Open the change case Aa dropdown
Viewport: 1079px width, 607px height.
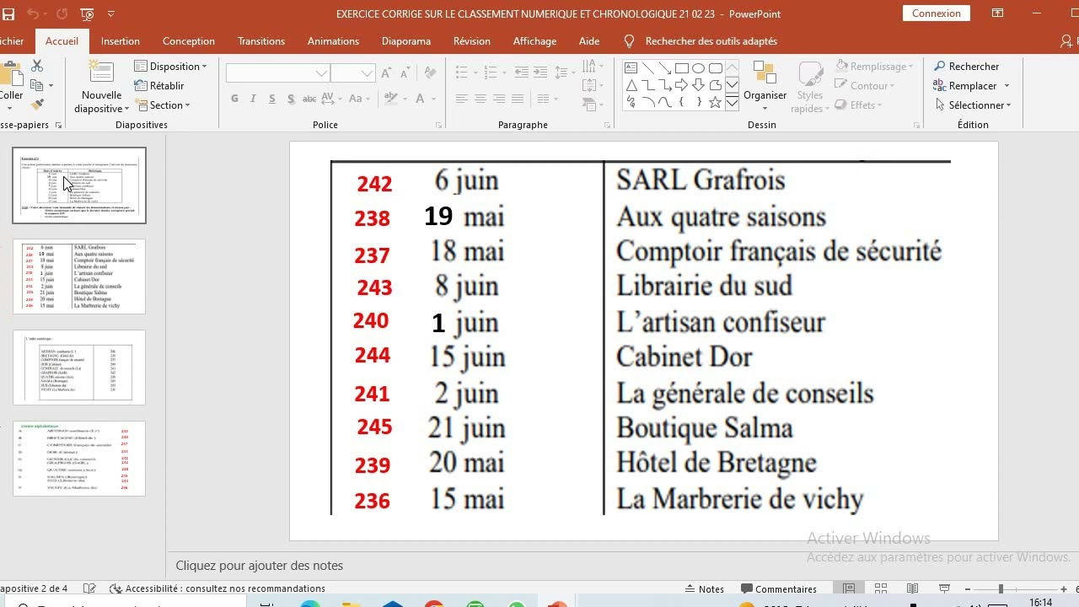(x=360, y=99)
